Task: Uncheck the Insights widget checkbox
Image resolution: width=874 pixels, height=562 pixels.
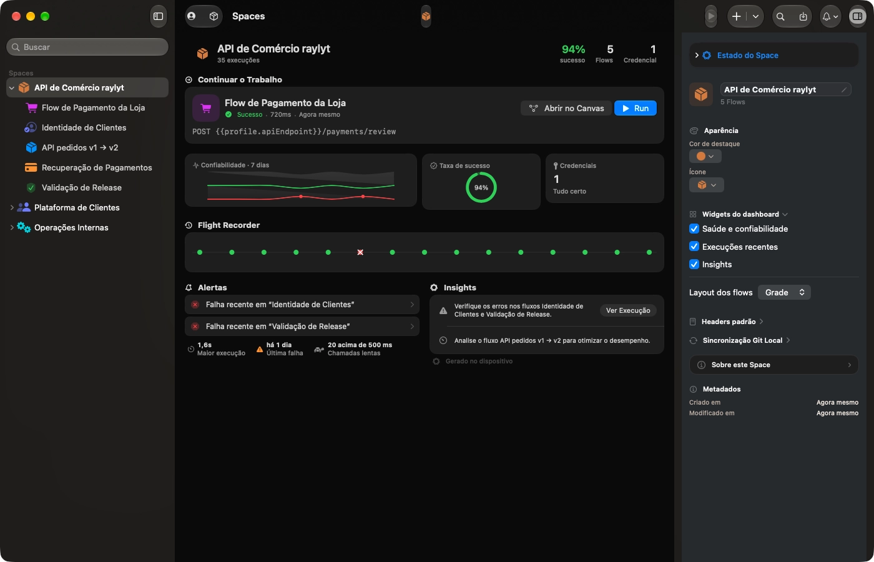Action: [694, 264]
